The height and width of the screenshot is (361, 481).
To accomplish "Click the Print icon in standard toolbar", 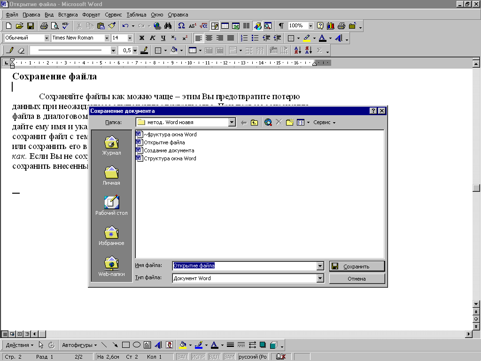I will pos(44,26).
